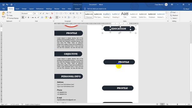Toggle Subscript
192x108 pixels.
(35, 17)
